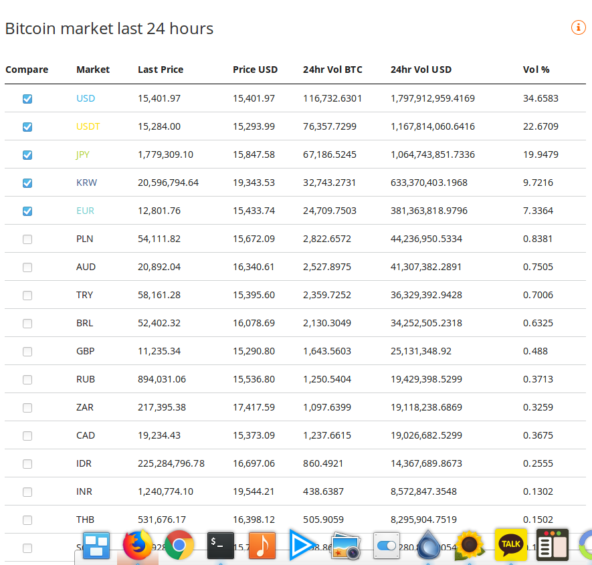
Task: Select the EUR market link
Action: coord(85,211)
